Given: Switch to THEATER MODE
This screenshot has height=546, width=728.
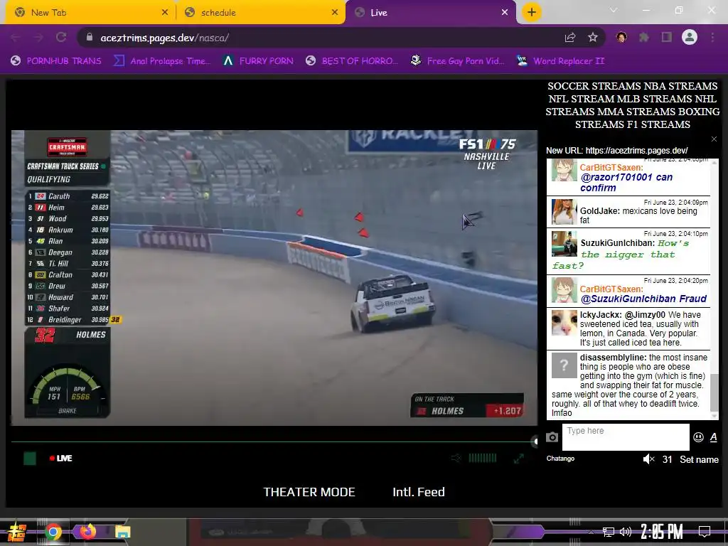Looking at the screenshot, I should (x=309, y=492).
